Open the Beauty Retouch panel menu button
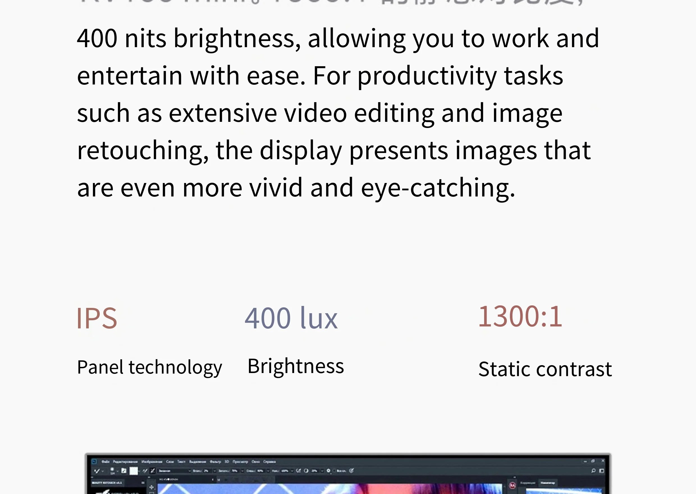Viewport: 696px width, 494px height. (143, 483)
